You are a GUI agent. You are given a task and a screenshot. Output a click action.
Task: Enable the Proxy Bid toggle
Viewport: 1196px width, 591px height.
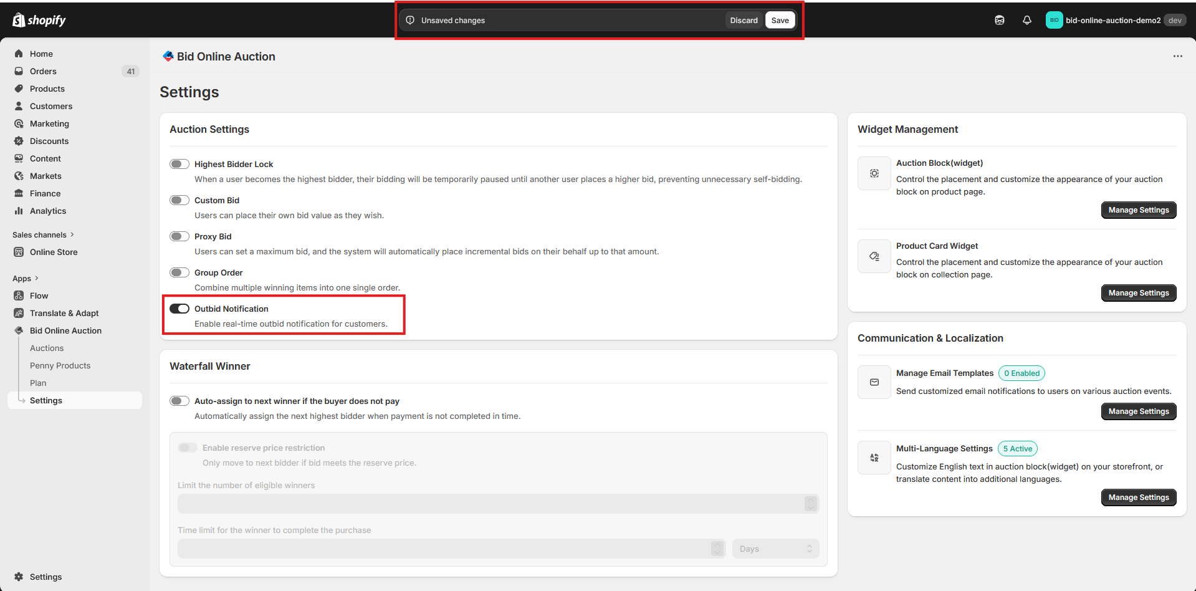click(179, 236)
